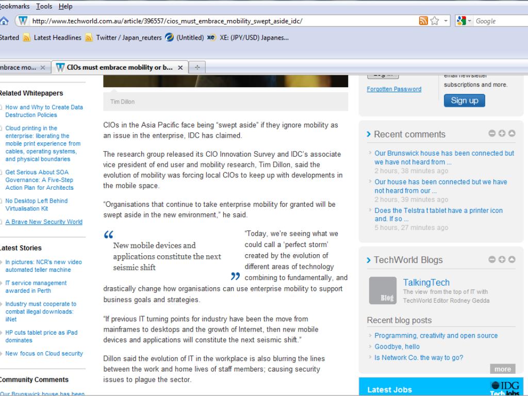
Task: Click the 'Recent blog posts' heading
Action: pos(399,320)
